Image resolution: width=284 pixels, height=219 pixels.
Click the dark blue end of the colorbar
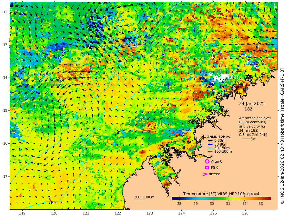click(174, 199)
